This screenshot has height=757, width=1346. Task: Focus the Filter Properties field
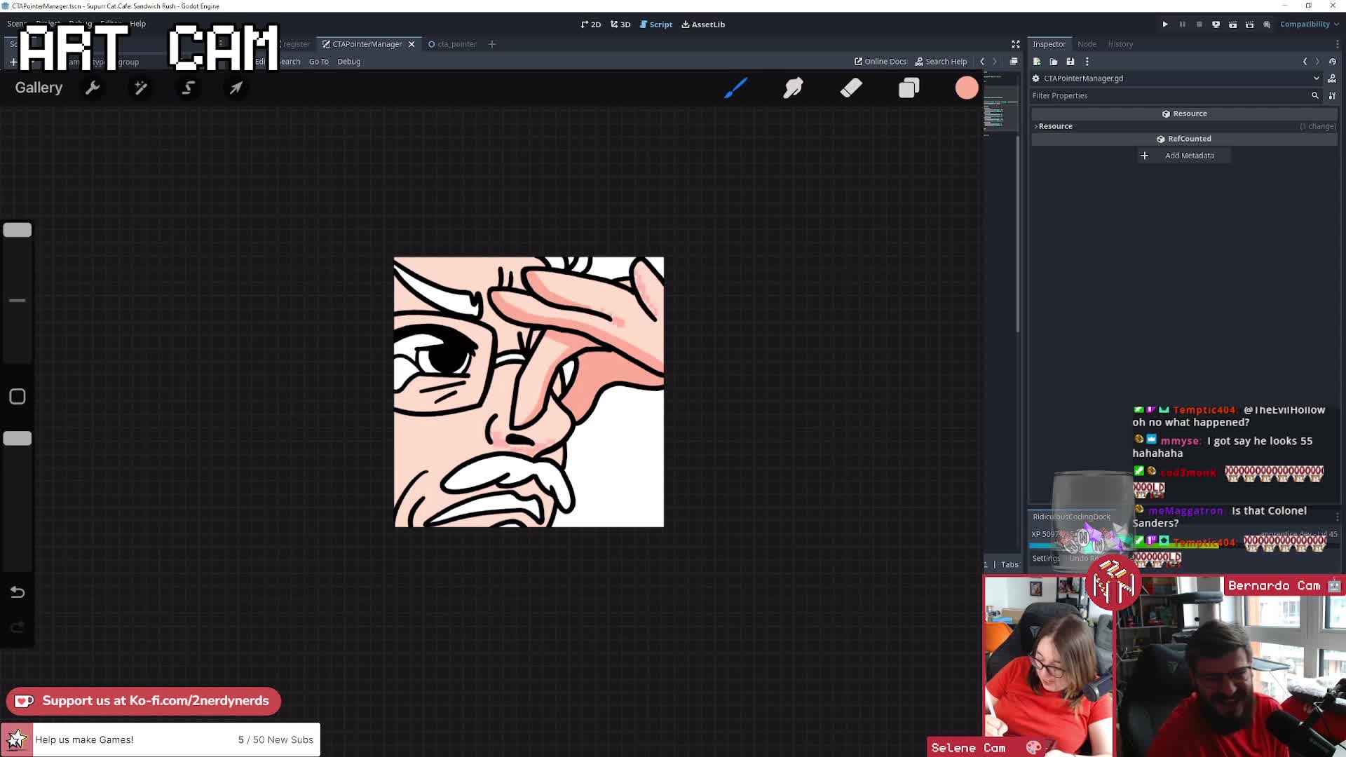tap(1176, 96)
